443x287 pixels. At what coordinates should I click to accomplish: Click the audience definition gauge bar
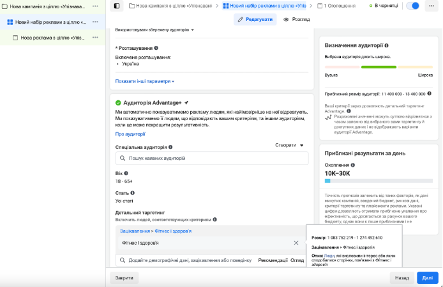[x=379, y=66]
